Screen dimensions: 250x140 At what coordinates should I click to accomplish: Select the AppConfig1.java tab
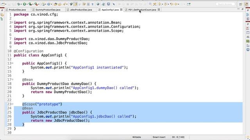pyautogui.click(x=110, y=10)
